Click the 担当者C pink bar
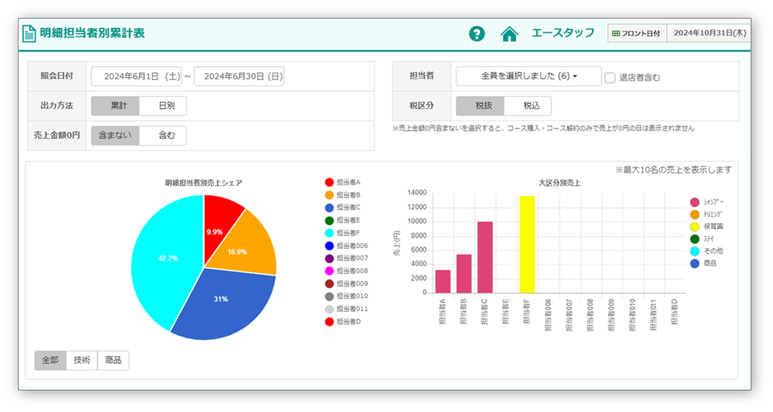This screenshot has width=773, height=412. [484, 257]
